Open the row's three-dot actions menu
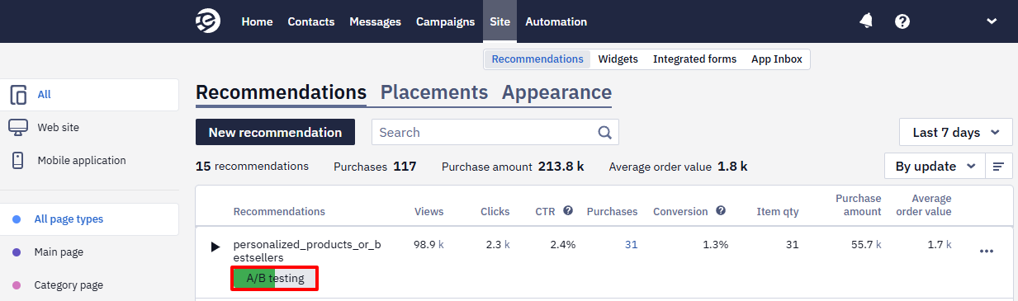The width and height of the screenshot is (1018, 301). point(987,251)
